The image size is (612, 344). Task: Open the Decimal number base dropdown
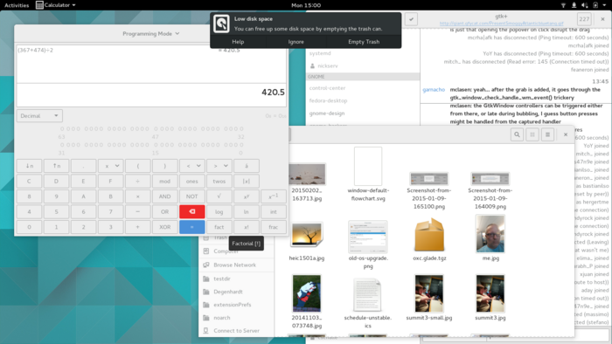pos(39,116)
